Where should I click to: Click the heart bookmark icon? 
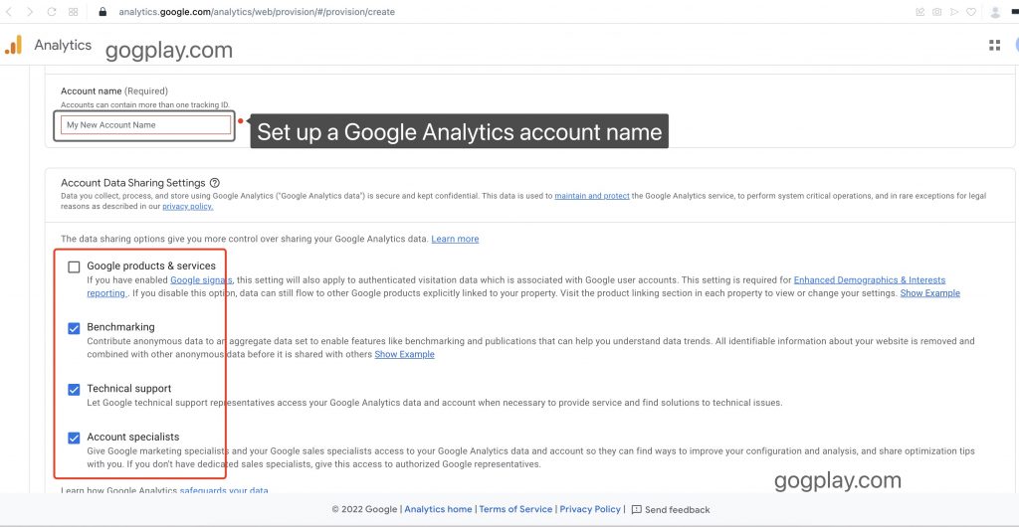(x=971, y=12)
